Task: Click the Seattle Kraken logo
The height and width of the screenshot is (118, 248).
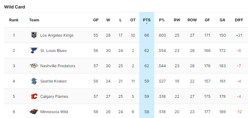Action: click(x=33, y=81)
